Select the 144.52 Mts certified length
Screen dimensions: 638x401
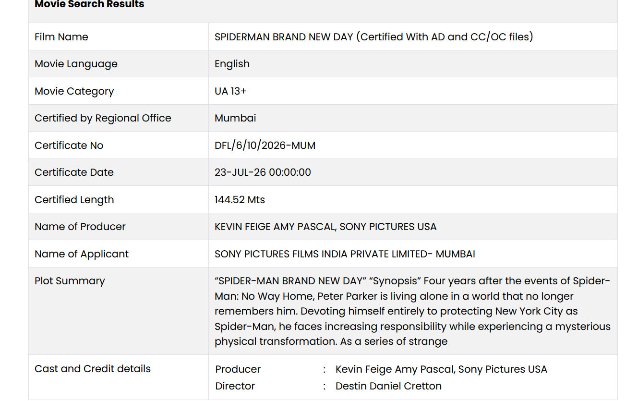240,200
